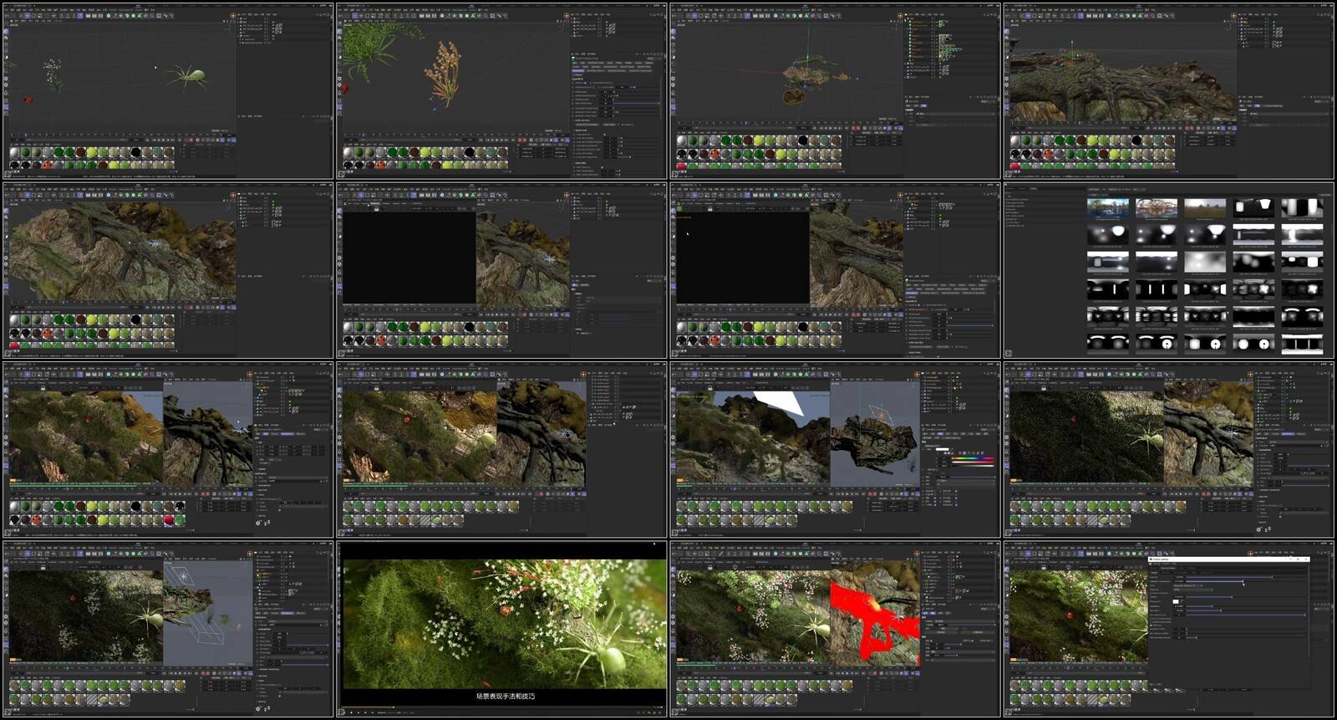Select the striped material sphere in the light-color frame
Viewport: 1337px width, 720px height.
759,520
